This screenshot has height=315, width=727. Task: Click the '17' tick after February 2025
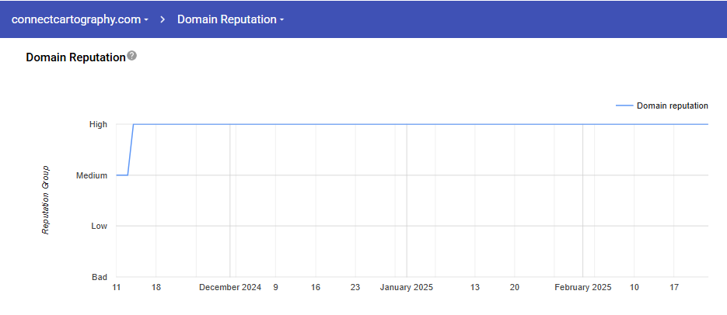point(674,287)
